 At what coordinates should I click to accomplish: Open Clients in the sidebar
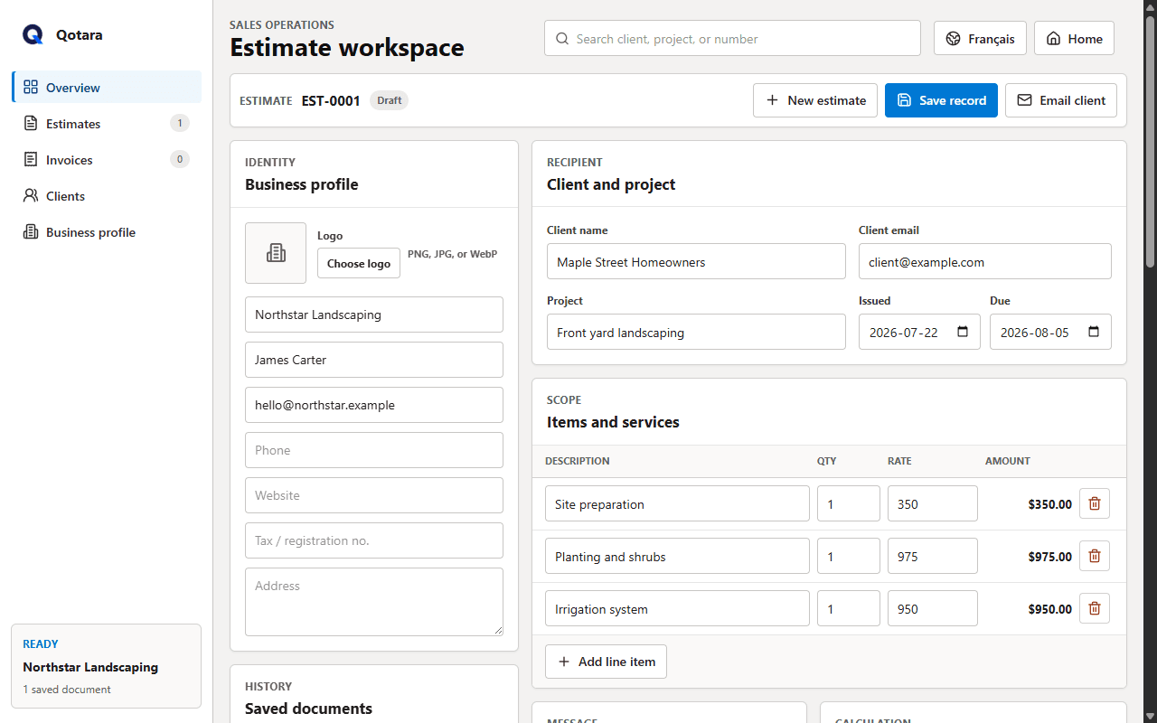click(107, 195)
